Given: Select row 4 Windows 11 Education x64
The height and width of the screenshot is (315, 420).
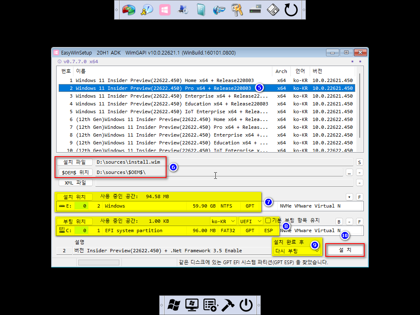Looking at the screenshot, I should pyautogui.click(x=207, y=104).
